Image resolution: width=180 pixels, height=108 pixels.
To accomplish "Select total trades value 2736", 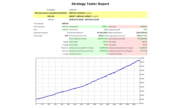I will tap(67, 36).
